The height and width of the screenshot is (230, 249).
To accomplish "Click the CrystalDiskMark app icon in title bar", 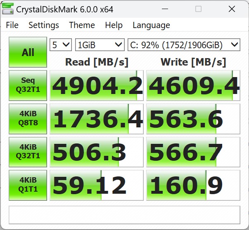I will point(8,9).
